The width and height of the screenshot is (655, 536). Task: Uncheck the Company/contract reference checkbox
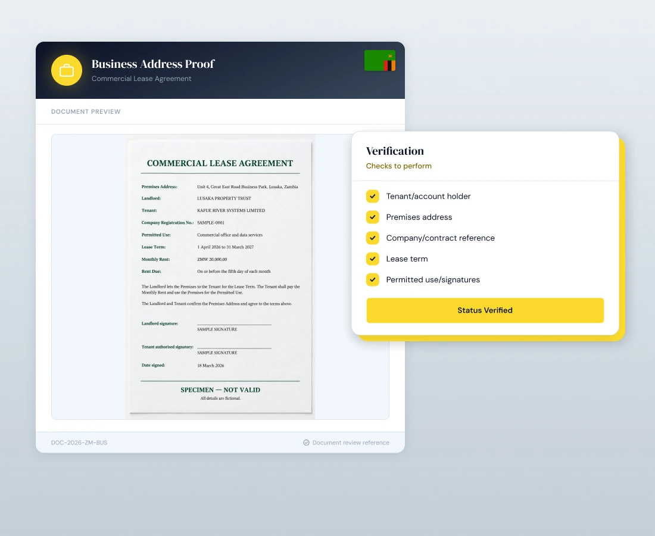click(373, 238)
